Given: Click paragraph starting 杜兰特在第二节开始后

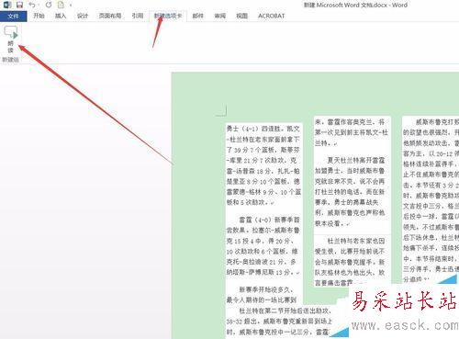Looking at the screenshot, I should coord(279,322).
